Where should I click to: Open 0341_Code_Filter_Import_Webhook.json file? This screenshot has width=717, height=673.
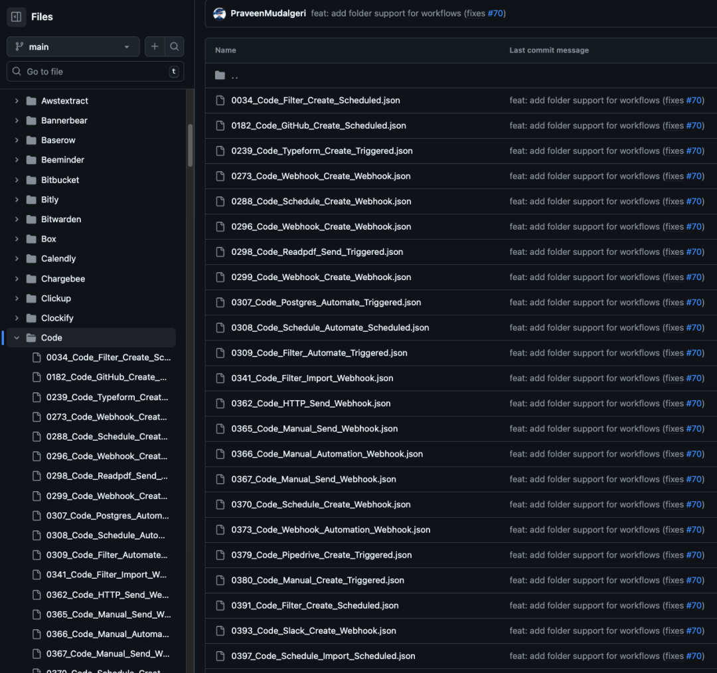pyautogui.click(x=312, y=378)
